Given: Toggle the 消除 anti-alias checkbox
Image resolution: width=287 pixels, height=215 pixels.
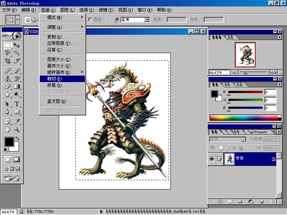Looking at the screenshot, I should pyautogui.click(x=90, y=20).
